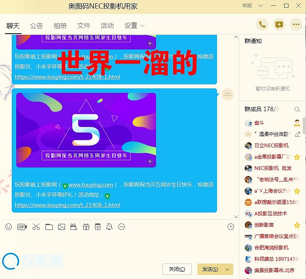Open message history clock icon
The height and width of the screenshot is (279, 306).
(x=231, y=227)
